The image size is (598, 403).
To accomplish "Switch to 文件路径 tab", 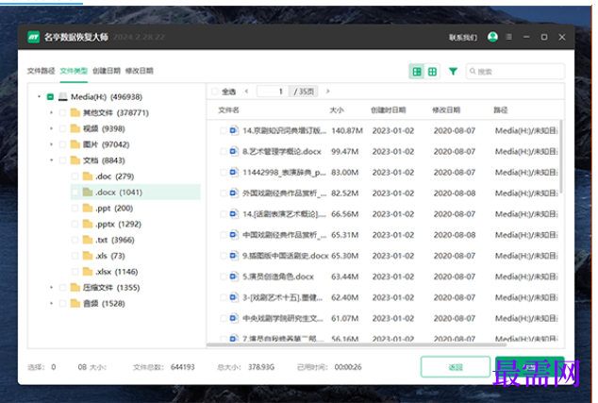I will pos(42,71).
